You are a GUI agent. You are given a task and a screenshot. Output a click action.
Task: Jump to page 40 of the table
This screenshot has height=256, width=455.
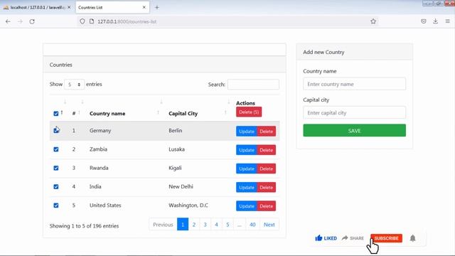(252, 225)
